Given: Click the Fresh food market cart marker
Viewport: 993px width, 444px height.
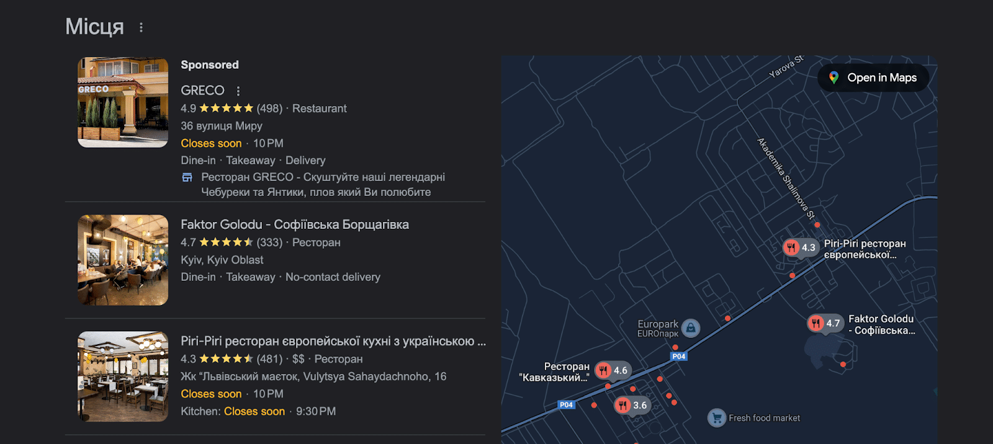Looking at the screenshot, I should click(x=717, y=418).
